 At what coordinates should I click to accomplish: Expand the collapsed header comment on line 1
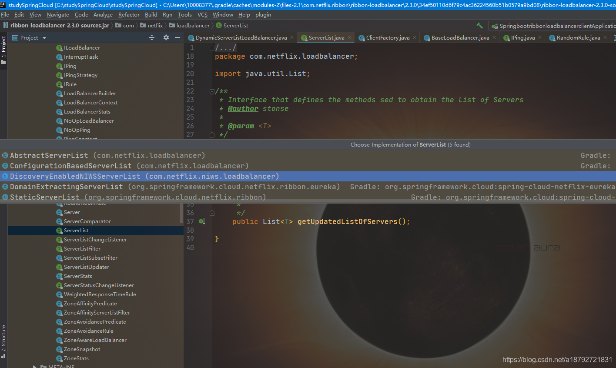pyautogui.click(x=212, y=48)
